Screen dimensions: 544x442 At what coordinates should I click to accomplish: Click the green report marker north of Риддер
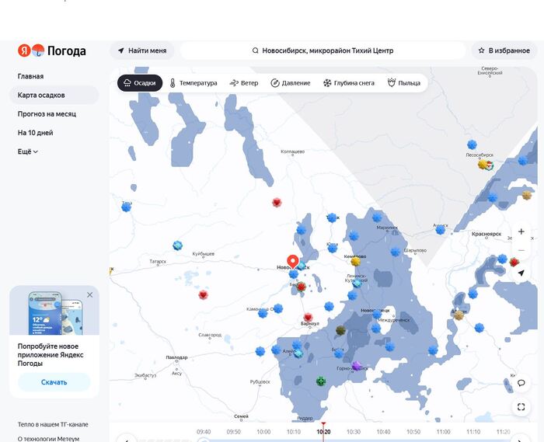point(321,381)
